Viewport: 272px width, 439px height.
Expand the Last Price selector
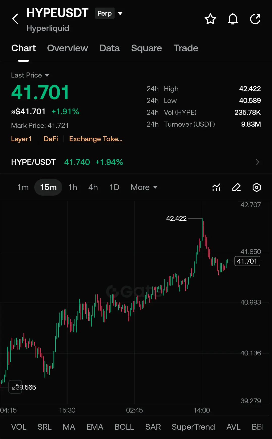click(x=30, y=75)
